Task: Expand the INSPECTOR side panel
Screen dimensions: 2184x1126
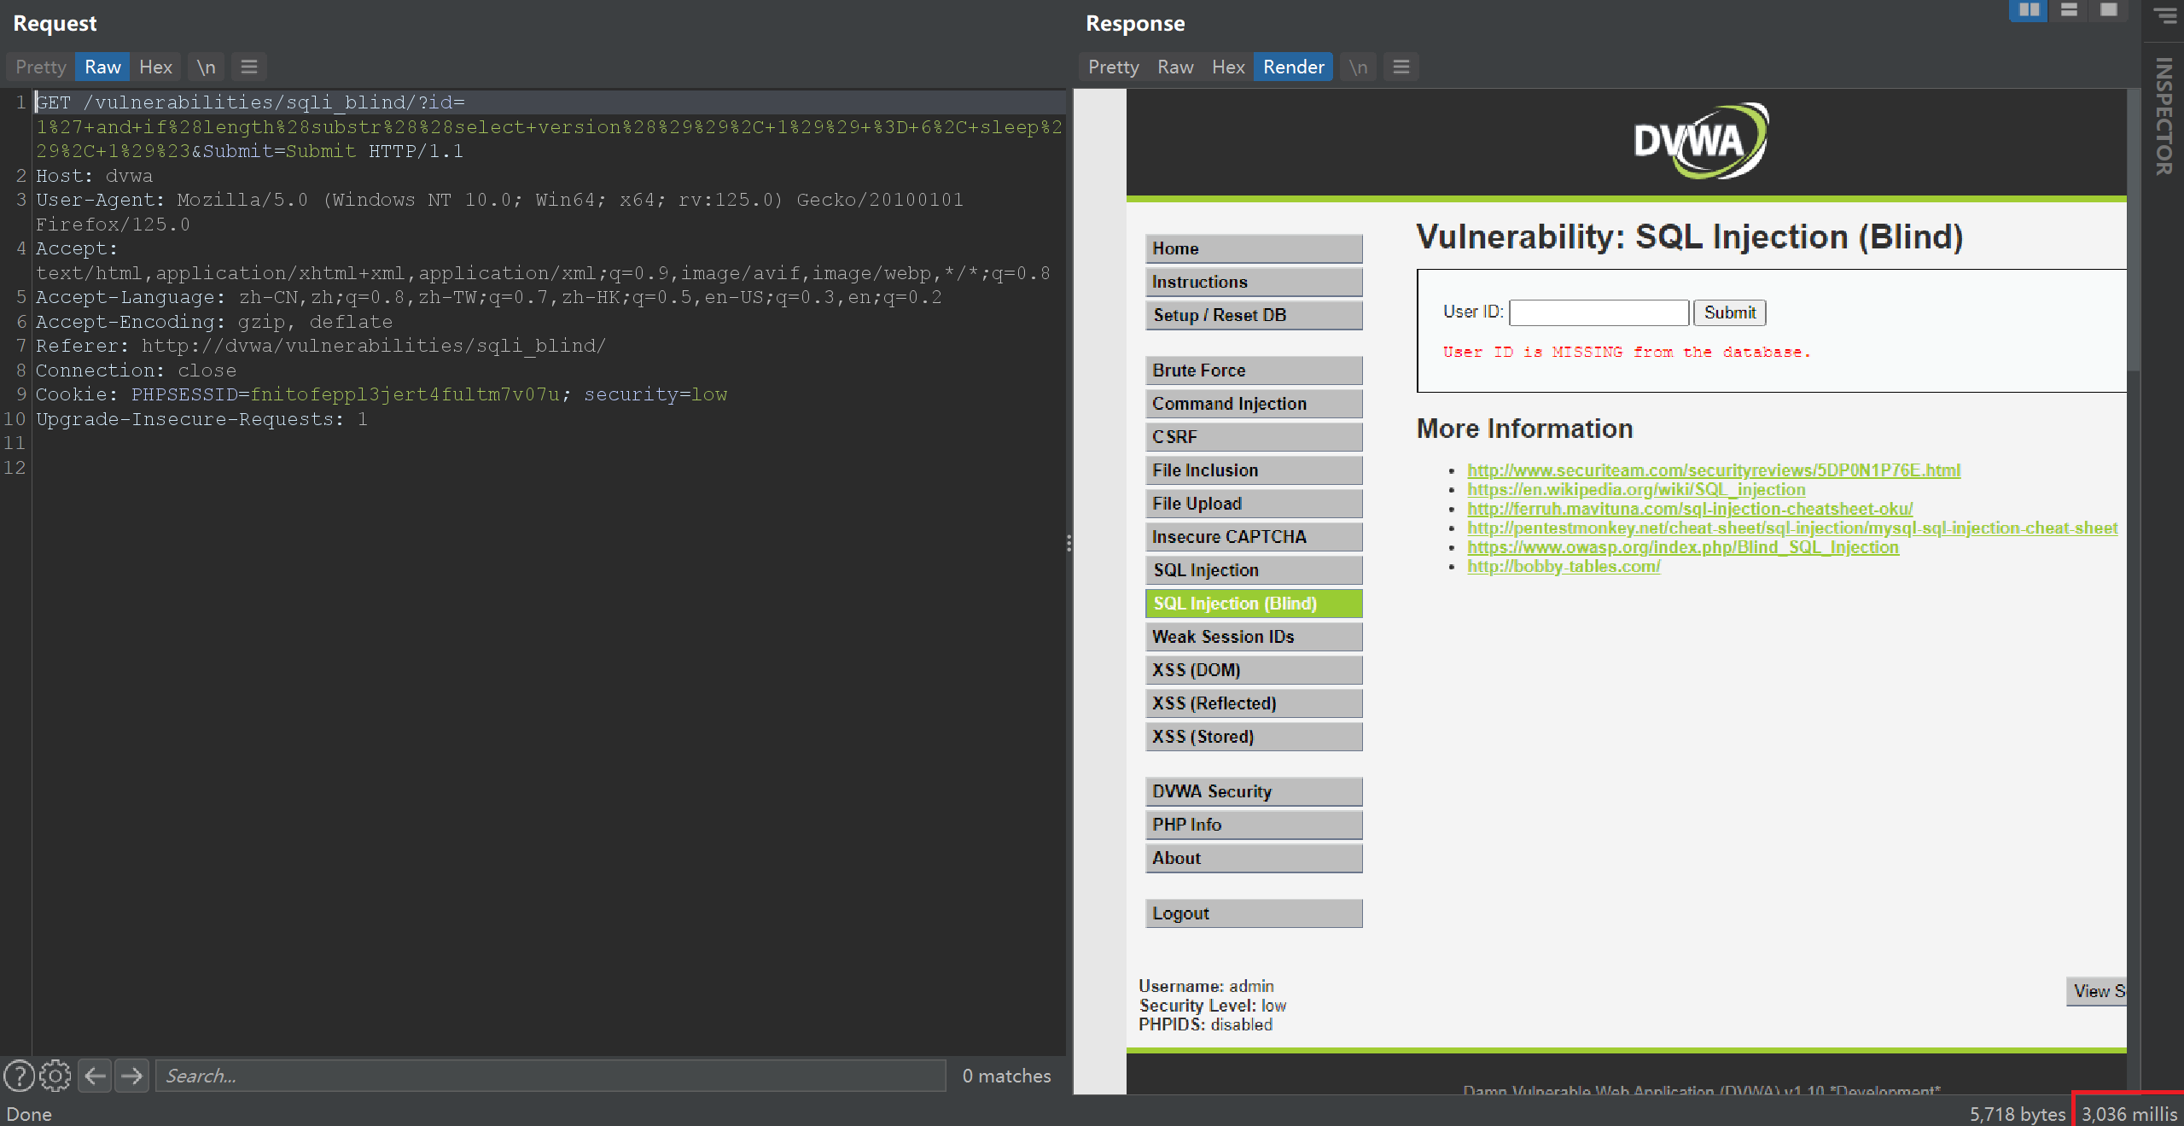Action: [2164, 115]
